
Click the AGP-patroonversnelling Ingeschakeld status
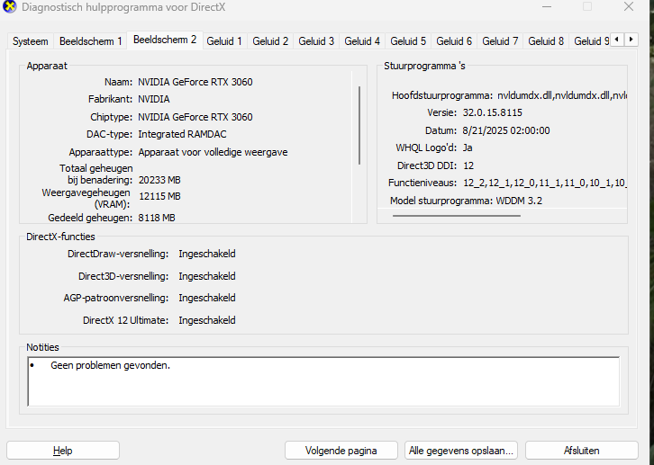point(207,298)
